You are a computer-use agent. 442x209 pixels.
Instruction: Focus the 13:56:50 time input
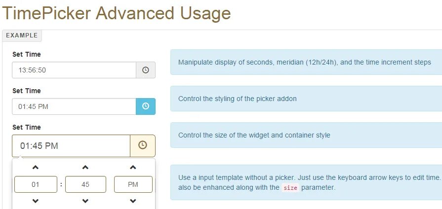74,70
